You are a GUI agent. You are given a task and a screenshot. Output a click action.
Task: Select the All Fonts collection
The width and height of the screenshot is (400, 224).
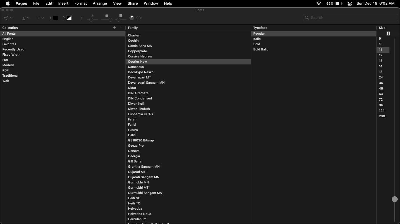pos(63,34)
